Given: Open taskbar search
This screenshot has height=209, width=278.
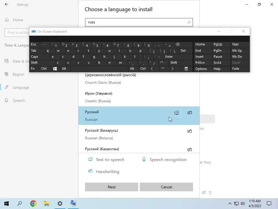Looking at the screenshot, I should point(20,204).
